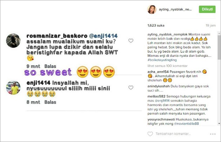
Task: Reply via Balas under rosmanizar_baskoro's comment
Action: (x=50, y=66)
